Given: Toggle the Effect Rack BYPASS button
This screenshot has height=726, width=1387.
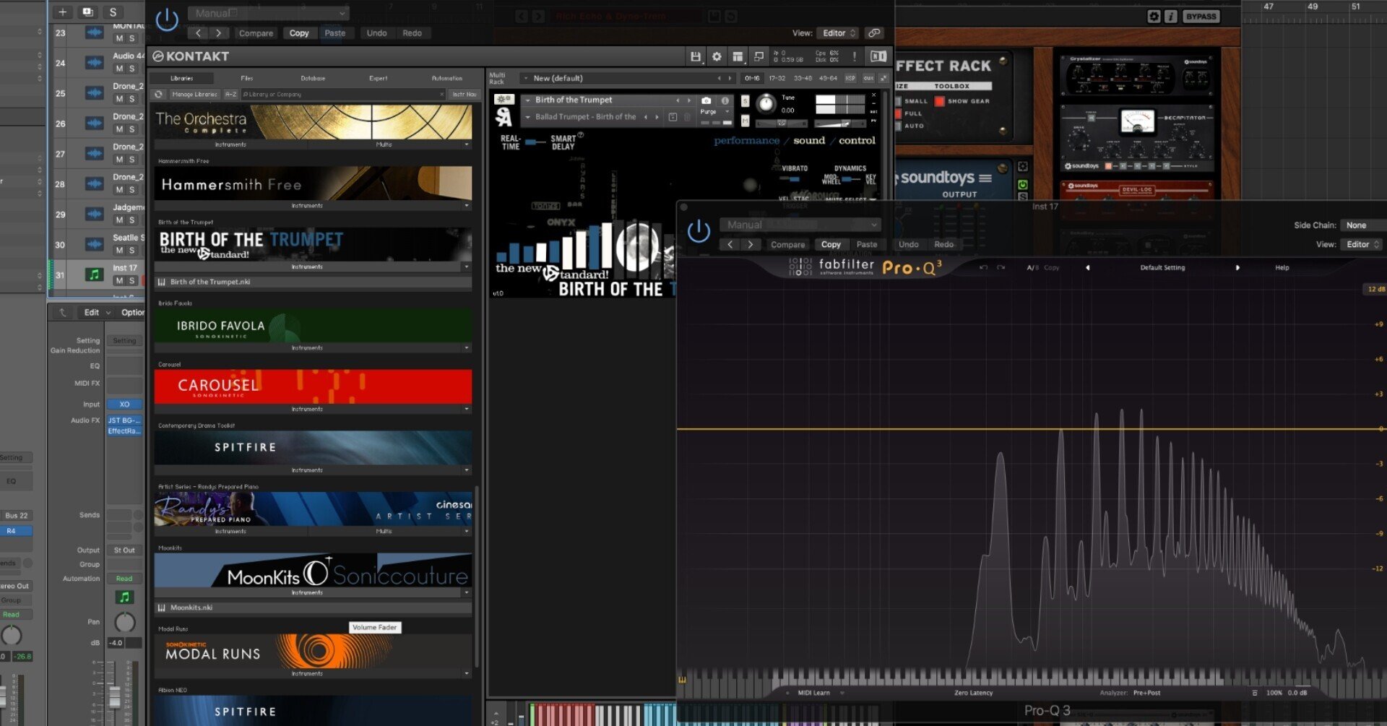Looking at the screenshot, I should (1201, 17).
